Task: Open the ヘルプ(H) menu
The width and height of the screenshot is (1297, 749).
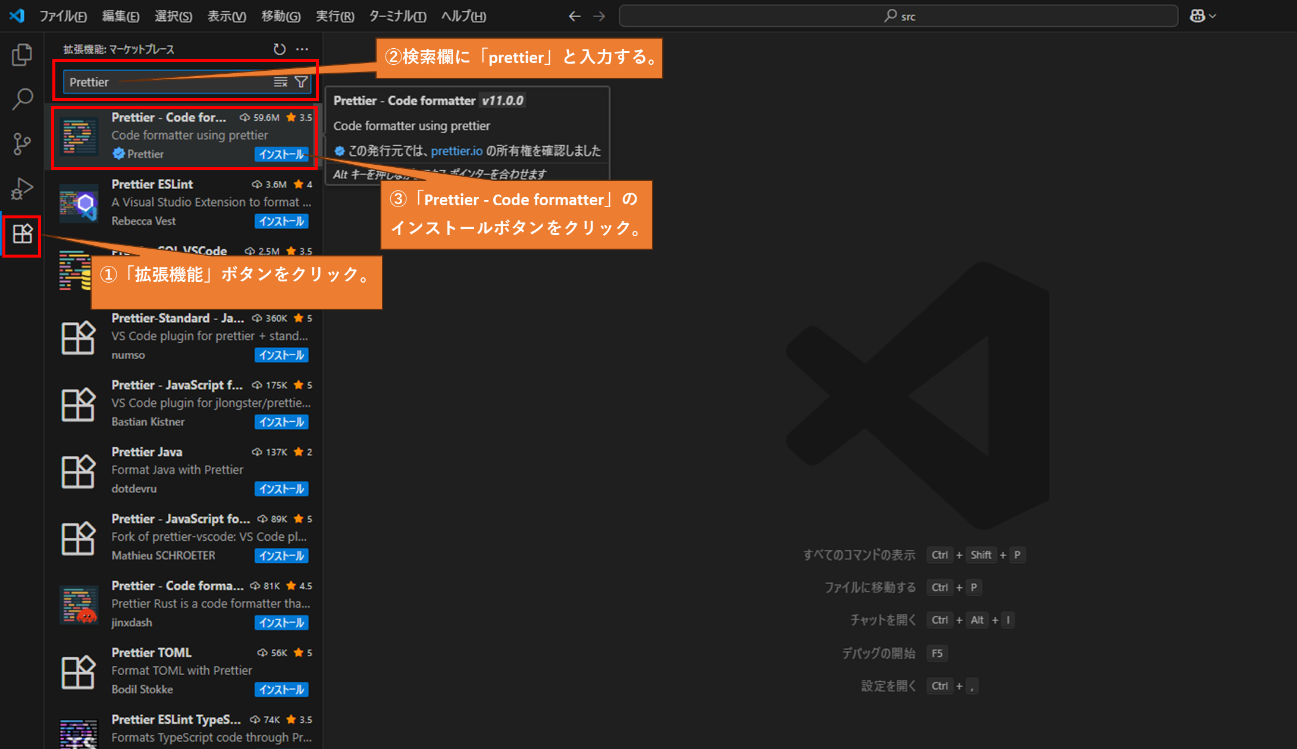Action: pos(463,16)
